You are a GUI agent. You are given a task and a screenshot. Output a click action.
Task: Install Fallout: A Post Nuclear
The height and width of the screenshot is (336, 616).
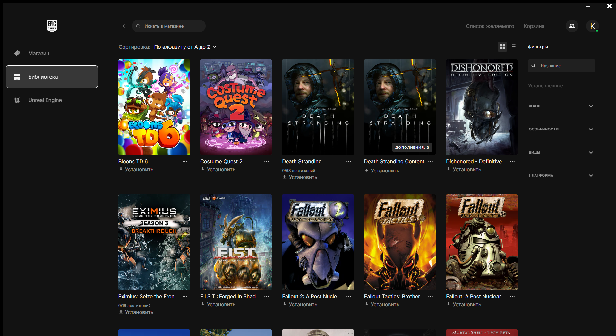click(464, 304)
